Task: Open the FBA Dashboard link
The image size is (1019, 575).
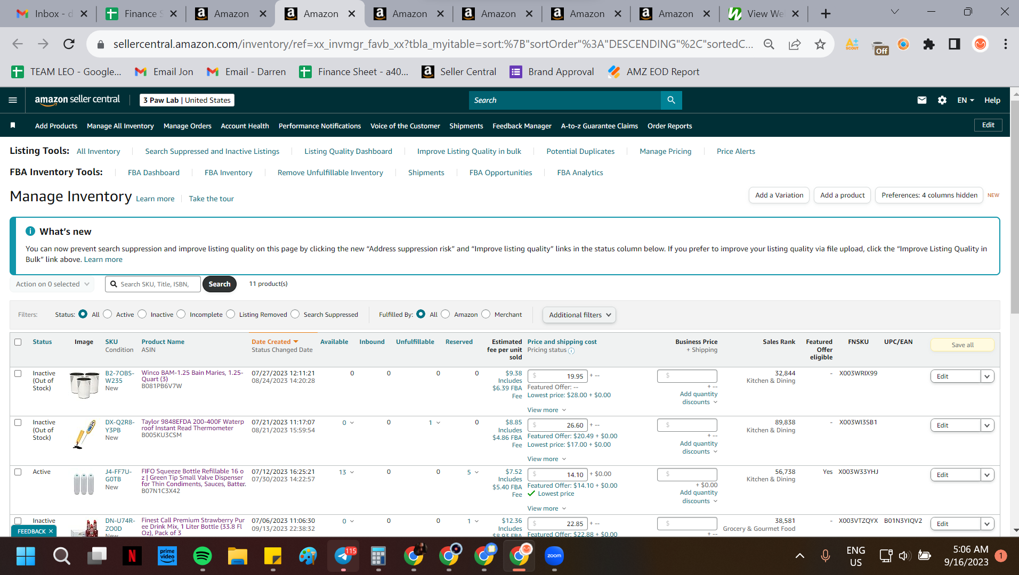Action: [153, 172]
